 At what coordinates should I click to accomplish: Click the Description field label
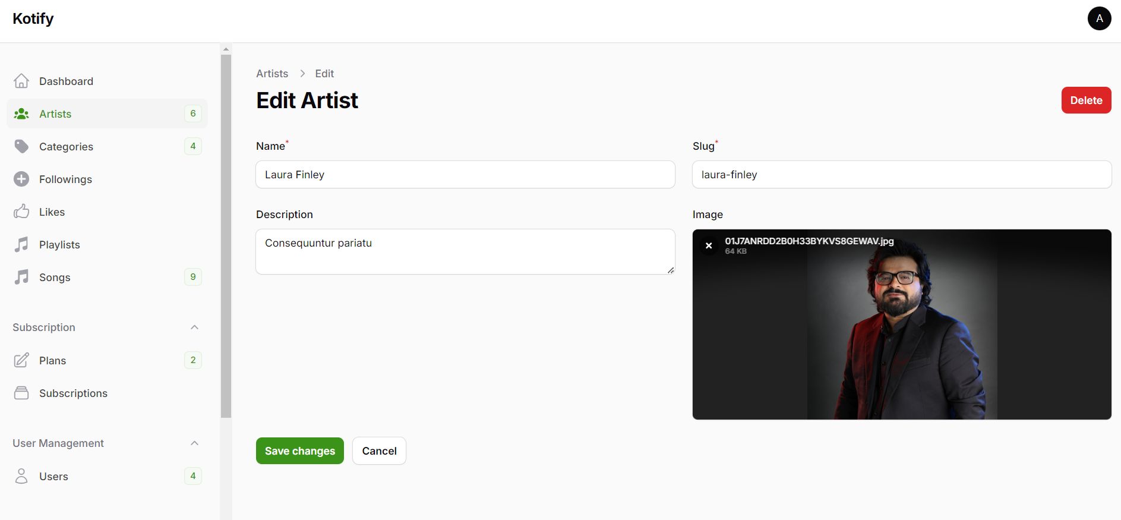point(285,215)
